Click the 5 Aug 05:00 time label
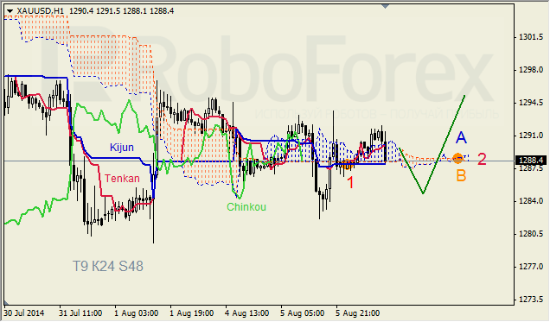Screen dimensions: 550x322 [303, 313]
